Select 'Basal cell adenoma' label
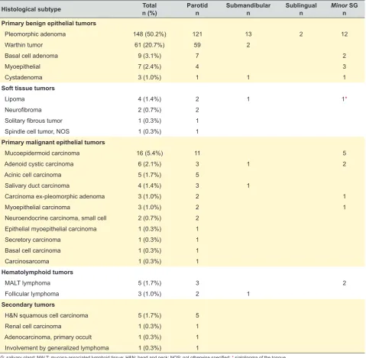The image size is (366, 358). [31, 56]
